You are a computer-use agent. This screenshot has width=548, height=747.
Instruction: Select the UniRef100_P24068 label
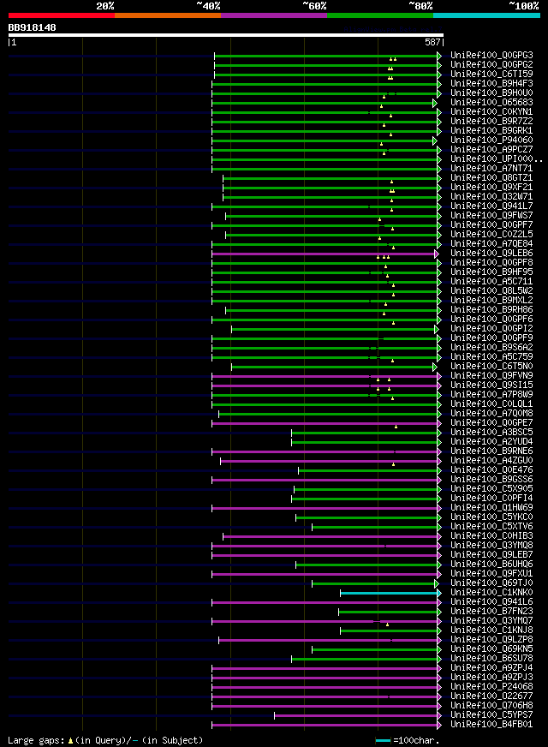click(491, 687)
